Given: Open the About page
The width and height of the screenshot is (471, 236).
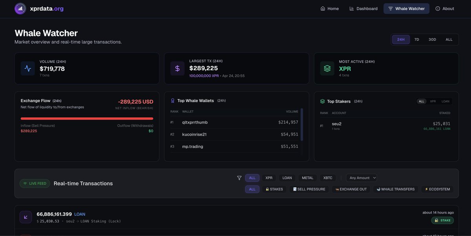Looking at the screenshot, I should pos(445,9).
